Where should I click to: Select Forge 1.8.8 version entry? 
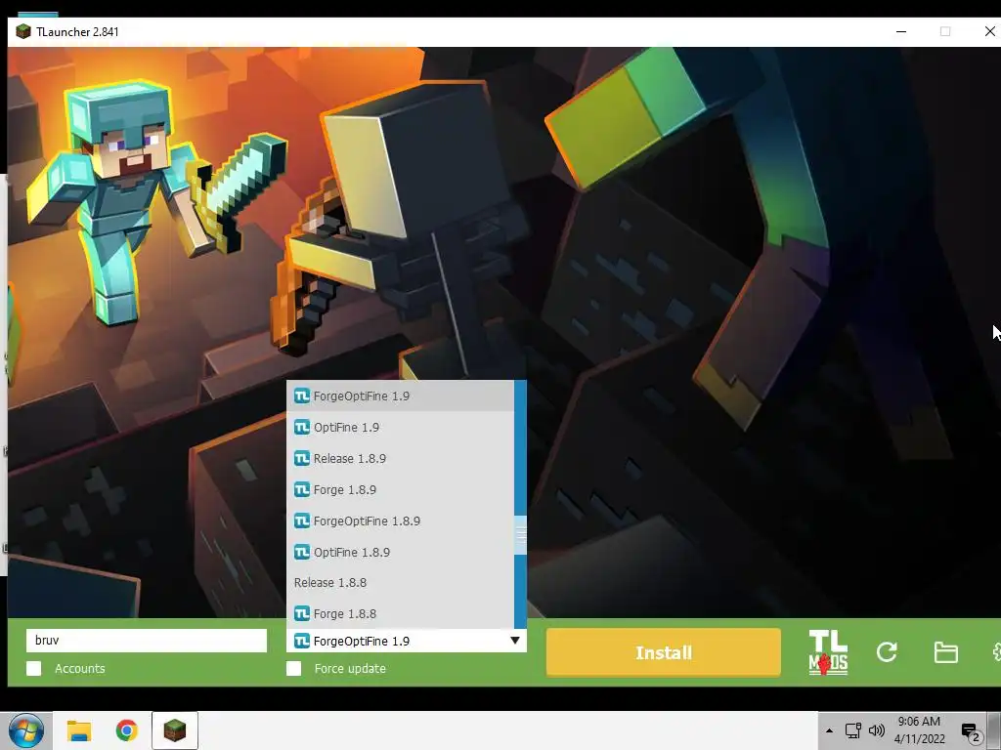click(x=400, y=613)
